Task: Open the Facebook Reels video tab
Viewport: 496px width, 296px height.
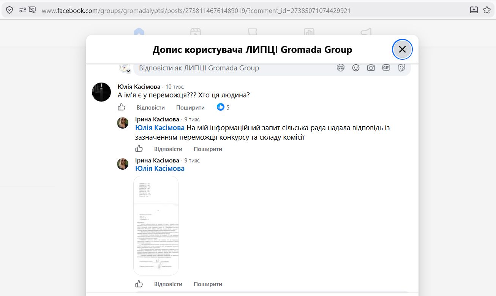Action: coord(196,32)
